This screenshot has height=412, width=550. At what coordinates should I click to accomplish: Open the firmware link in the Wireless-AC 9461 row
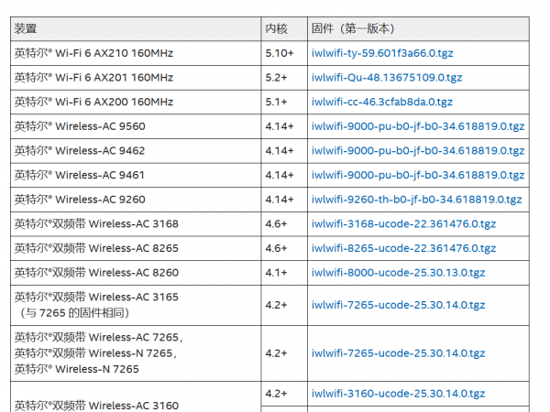tap(418, 175)
